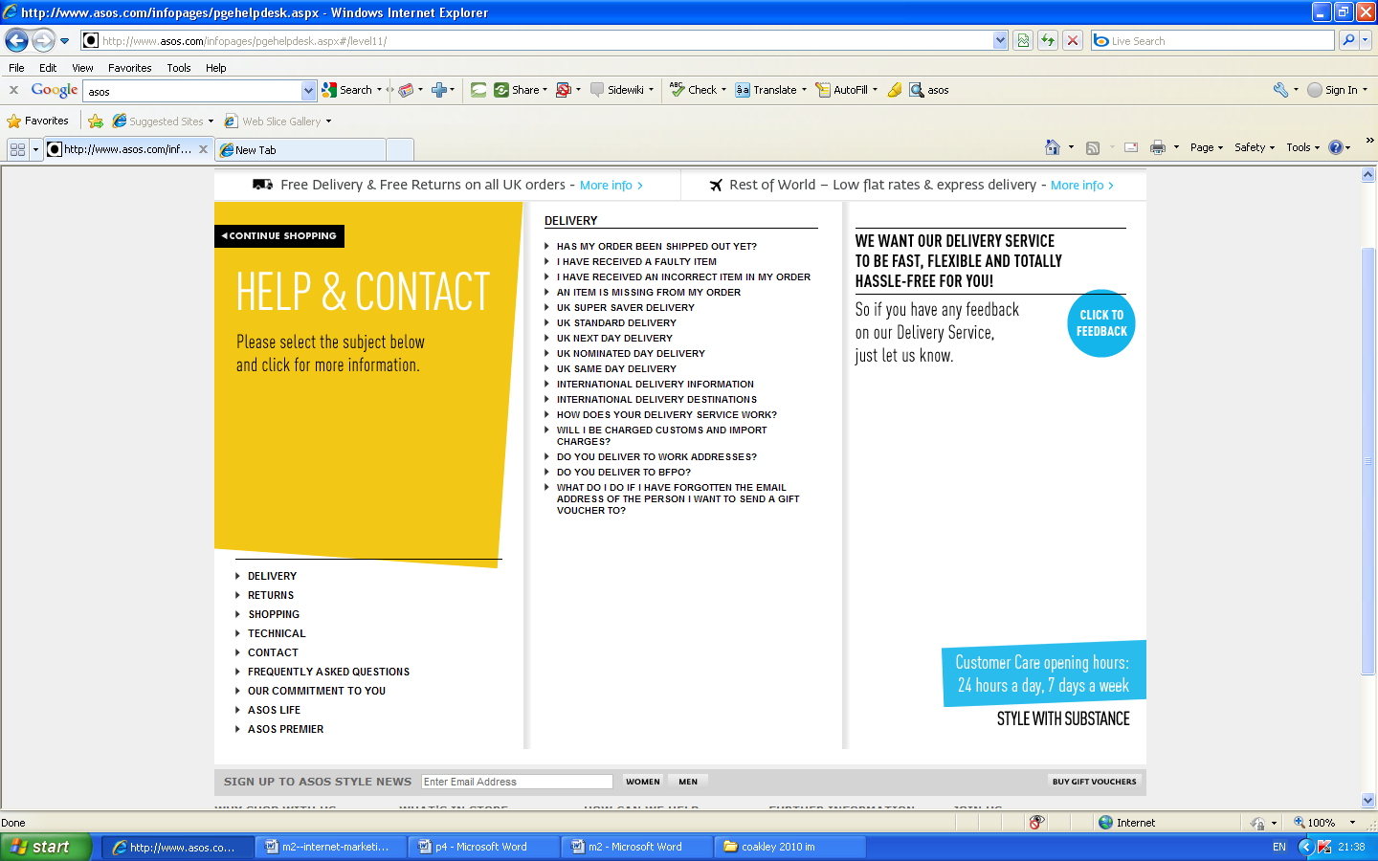Select Frequently Asked Questions category

pos(328,672)
